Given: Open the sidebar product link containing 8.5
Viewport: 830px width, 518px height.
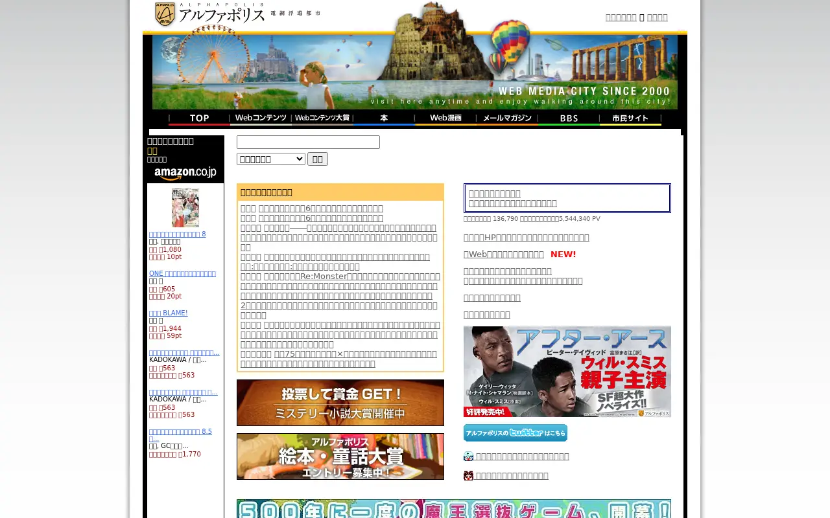Looking at the screenshot, I should pyautogui.click(x=180, y=435).
